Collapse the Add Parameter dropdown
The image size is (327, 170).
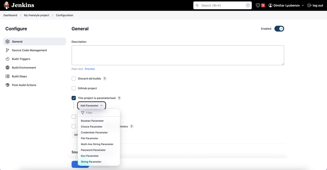[x=92, y=105]
